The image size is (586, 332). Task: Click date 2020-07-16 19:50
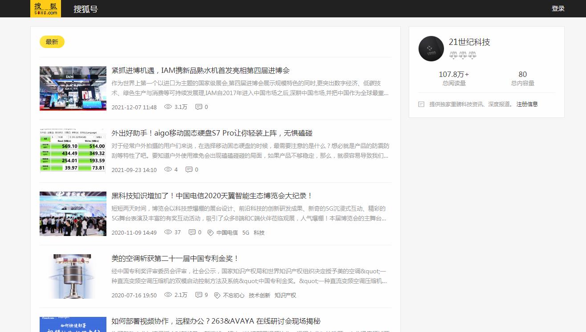click(134, 295)
